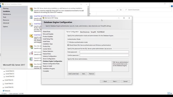Open Advanced in Installation Center sidebar
Image resolution: width=173 pixels, height=97 pixels.
point(6,23)
